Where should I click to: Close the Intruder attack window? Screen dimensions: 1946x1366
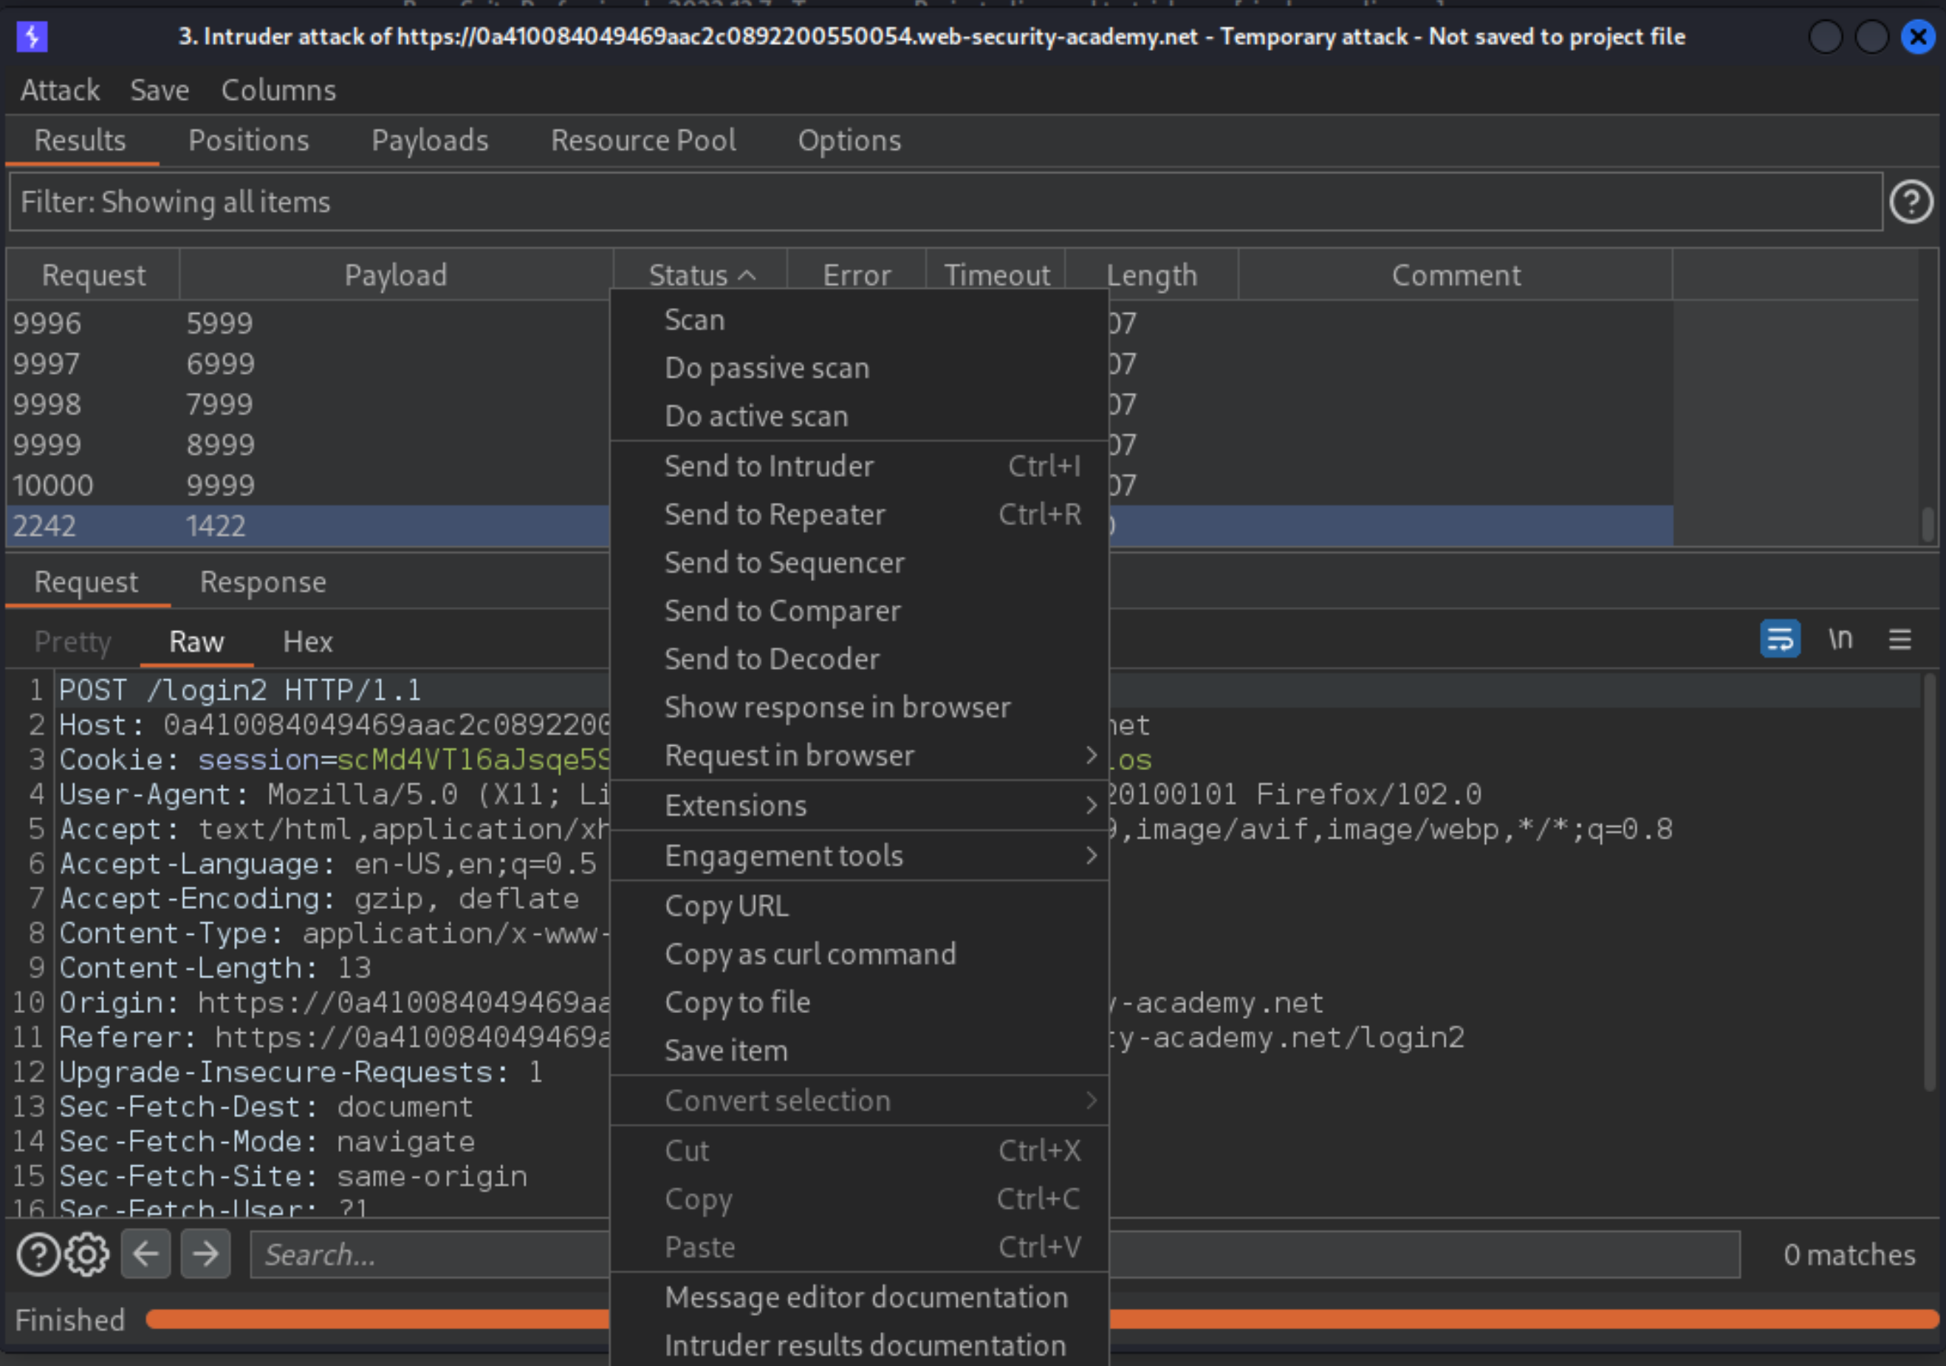[x=1918, y=36]
